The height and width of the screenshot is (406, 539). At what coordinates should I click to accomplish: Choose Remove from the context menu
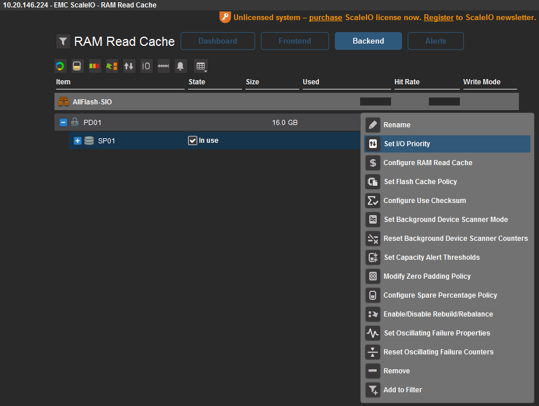click(447, 370)
